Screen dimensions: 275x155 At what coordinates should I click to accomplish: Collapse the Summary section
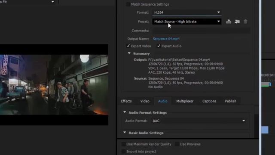129,53
